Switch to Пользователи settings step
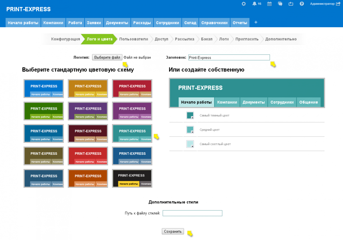Viewport: 343px width, 240px height. click(133, 39)
